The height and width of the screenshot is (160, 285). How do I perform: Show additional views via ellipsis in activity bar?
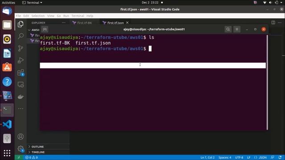tap(20, 108)
